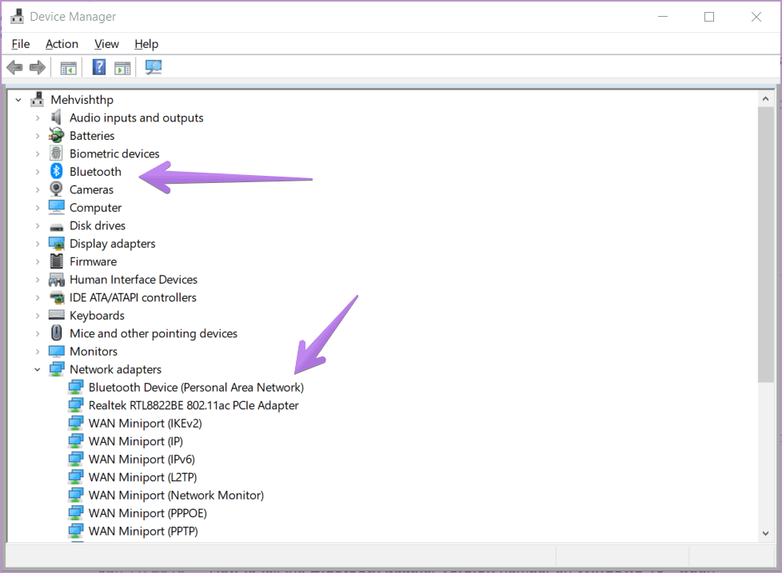This screenshot has width=782, height=573.
Task: Expand the Cameras category
Action: (38, 190)
